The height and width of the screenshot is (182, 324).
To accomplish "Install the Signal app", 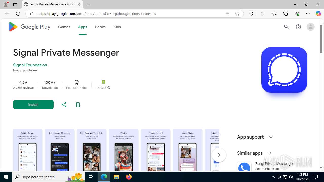I will click(x=33, y=105).
